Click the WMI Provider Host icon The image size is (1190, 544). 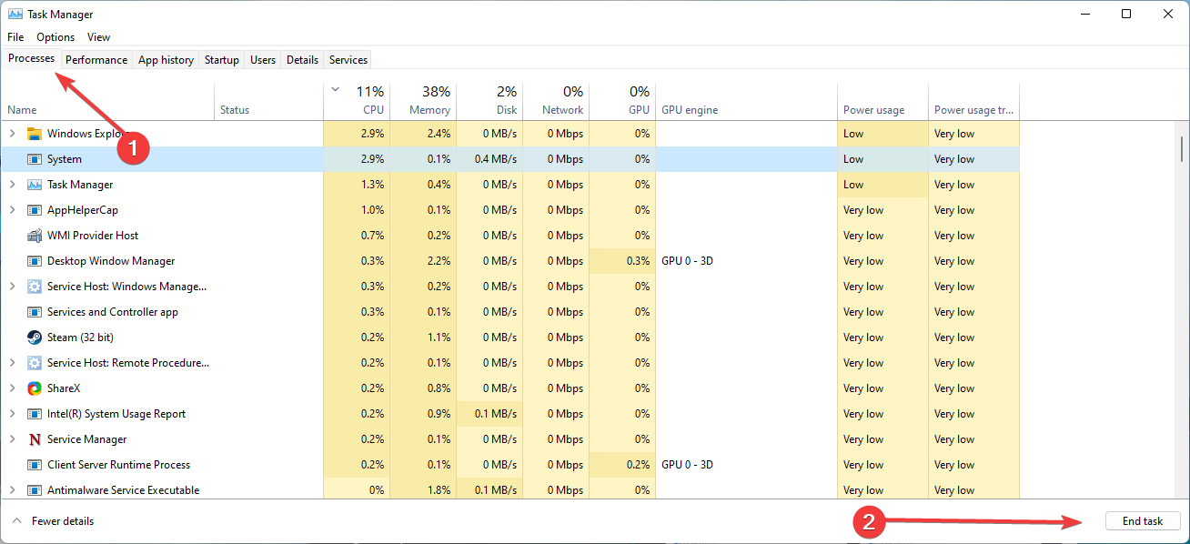pos(35,236)
